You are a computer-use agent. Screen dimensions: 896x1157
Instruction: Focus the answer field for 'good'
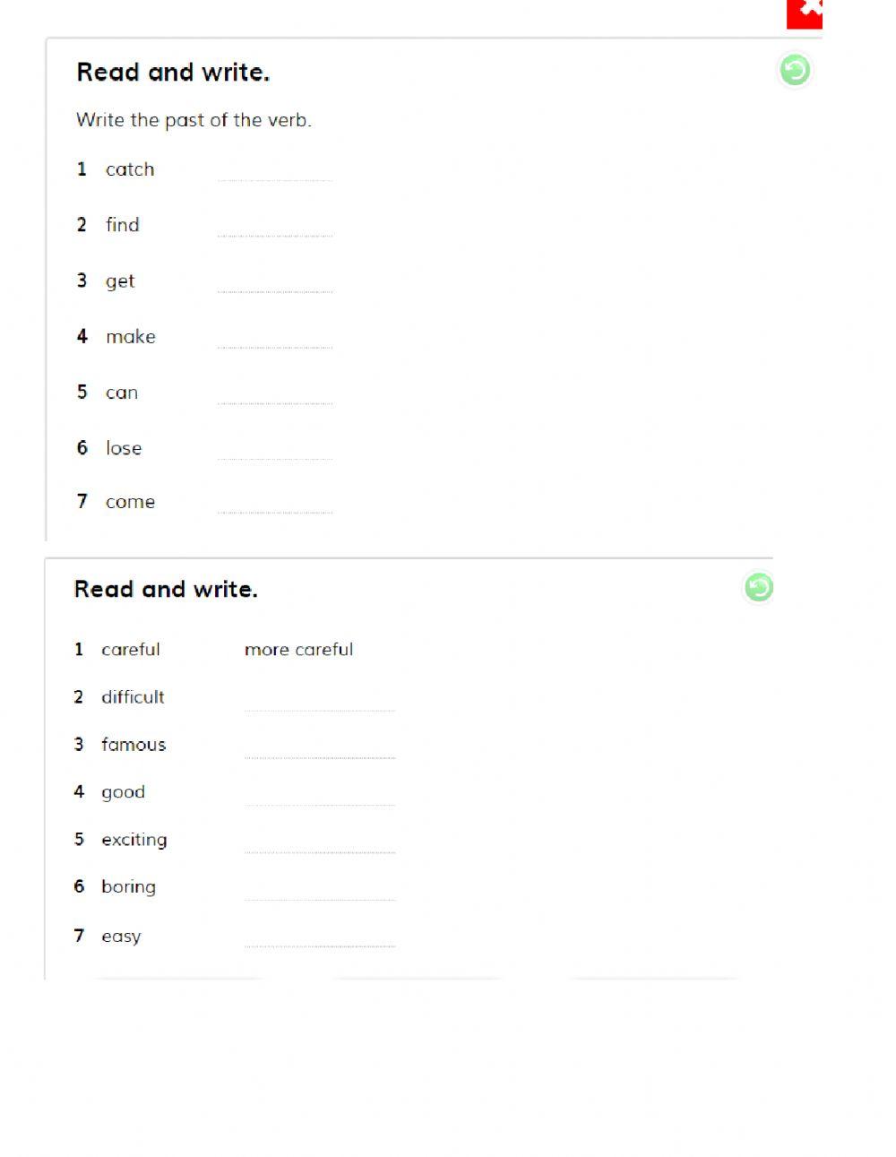[x=319, y=795]
